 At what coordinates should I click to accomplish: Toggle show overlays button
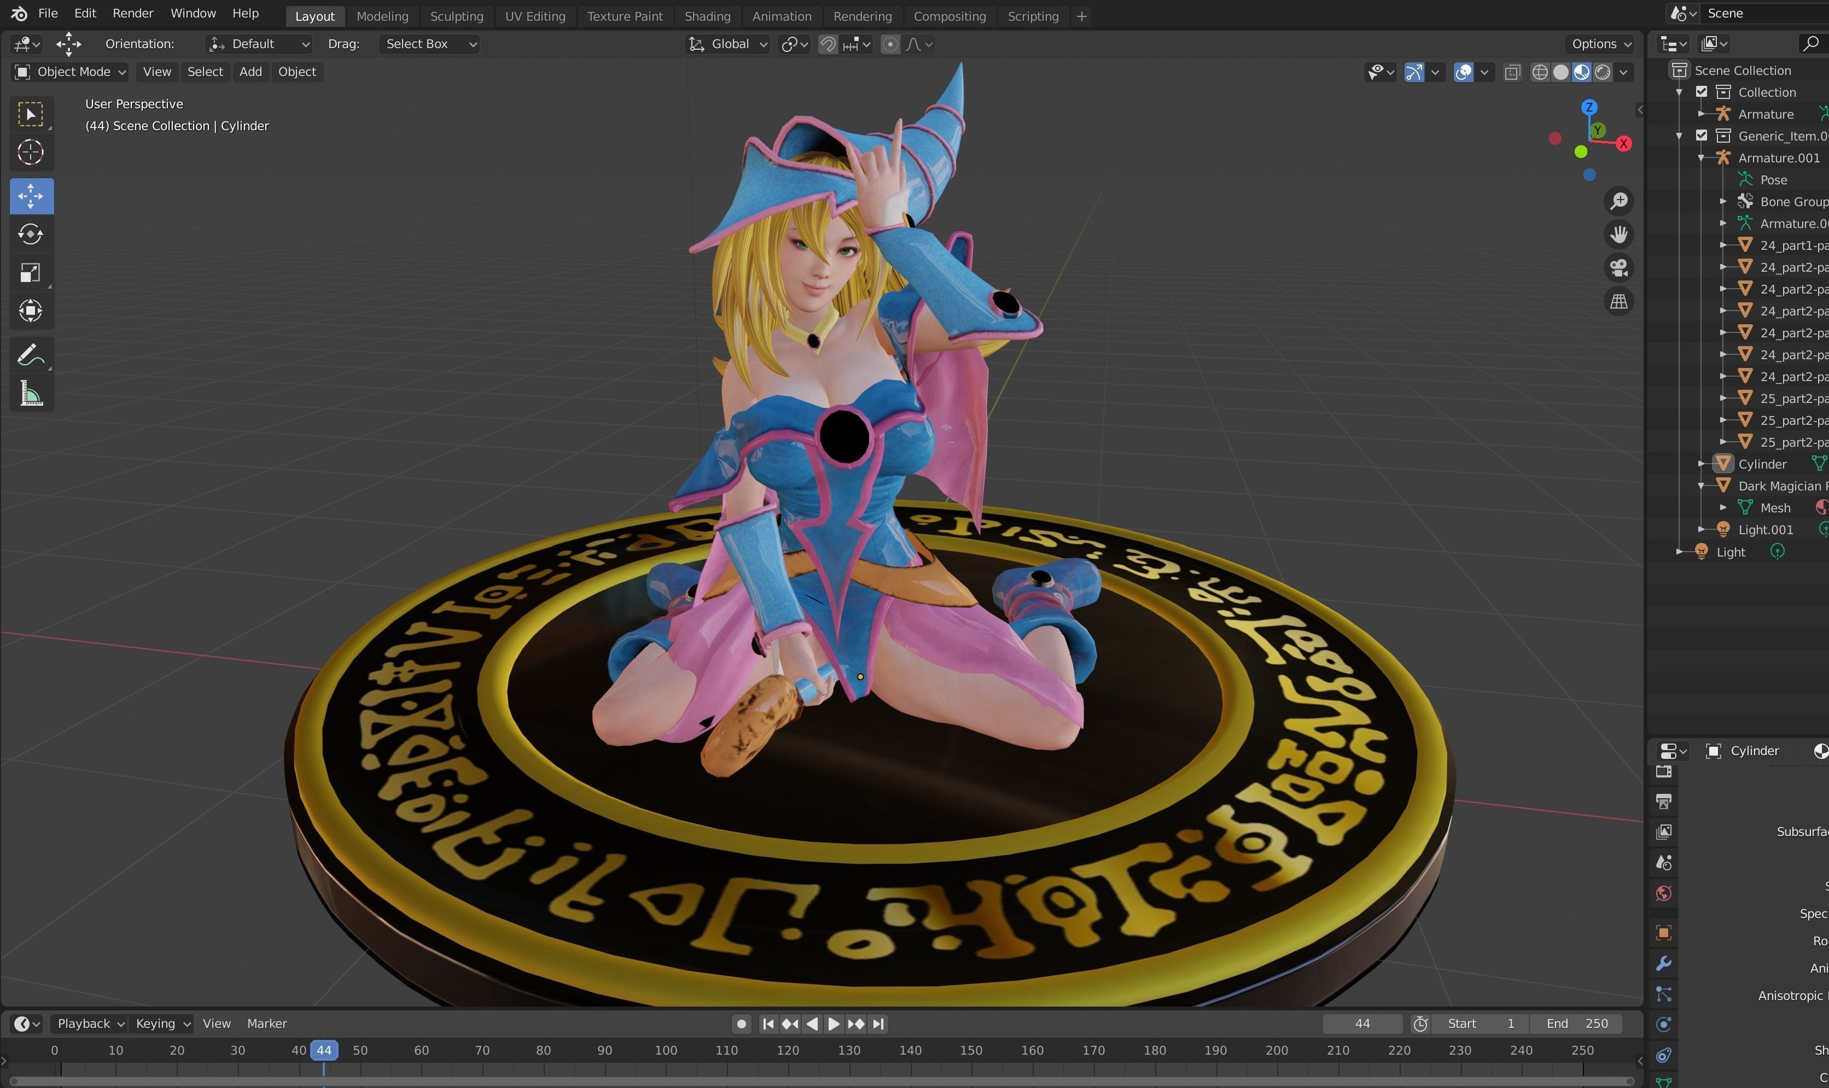[x=1463, y=72]
